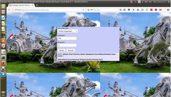Open the Firefox hamburger menu
Image resolution: width=171 pixels, height=97 pixels.
168,10
